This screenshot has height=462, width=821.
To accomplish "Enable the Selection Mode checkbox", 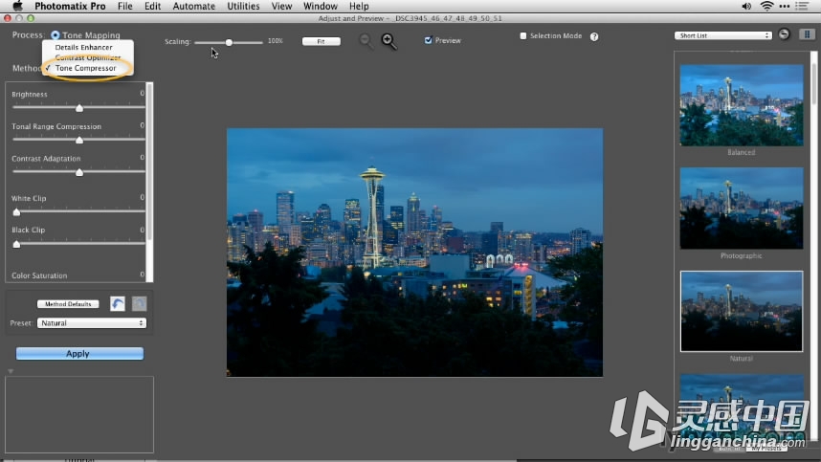I will [523, 35].
